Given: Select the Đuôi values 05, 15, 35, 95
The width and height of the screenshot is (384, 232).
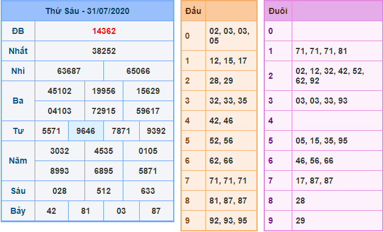Looking at the screenshot, I should tap(321, 141).
